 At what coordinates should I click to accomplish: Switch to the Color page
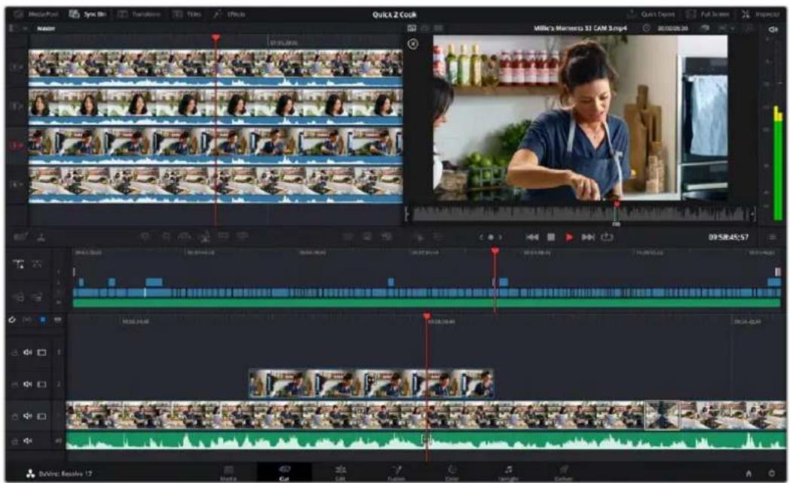[x=452, y=472]
